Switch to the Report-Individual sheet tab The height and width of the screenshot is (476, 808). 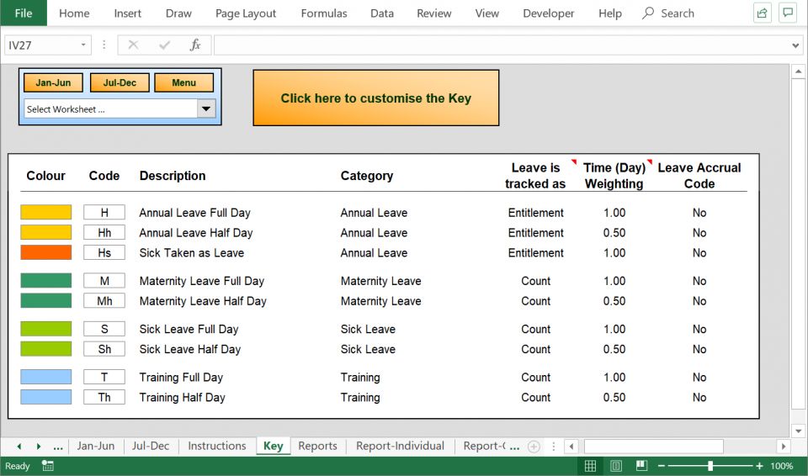click(x=400, y=446)
